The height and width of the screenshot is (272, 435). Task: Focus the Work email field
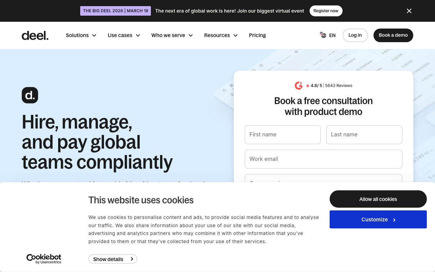[x=324, y=159]
